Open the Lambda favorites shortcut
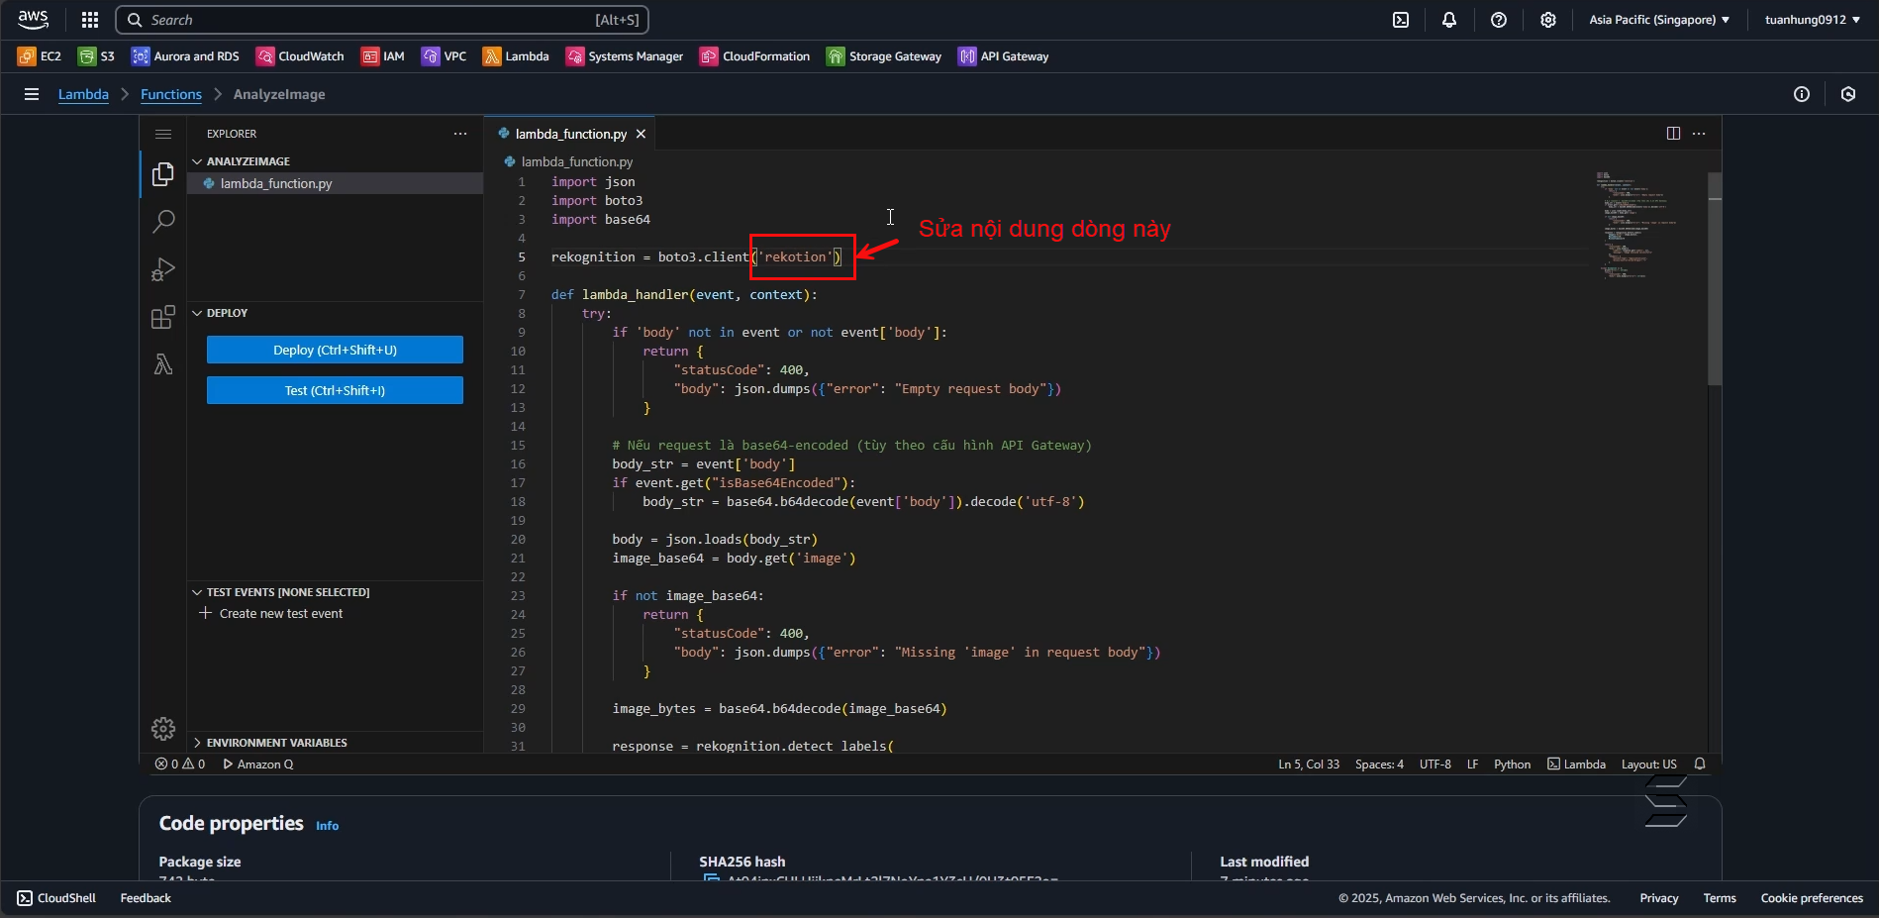 point(516,56)
